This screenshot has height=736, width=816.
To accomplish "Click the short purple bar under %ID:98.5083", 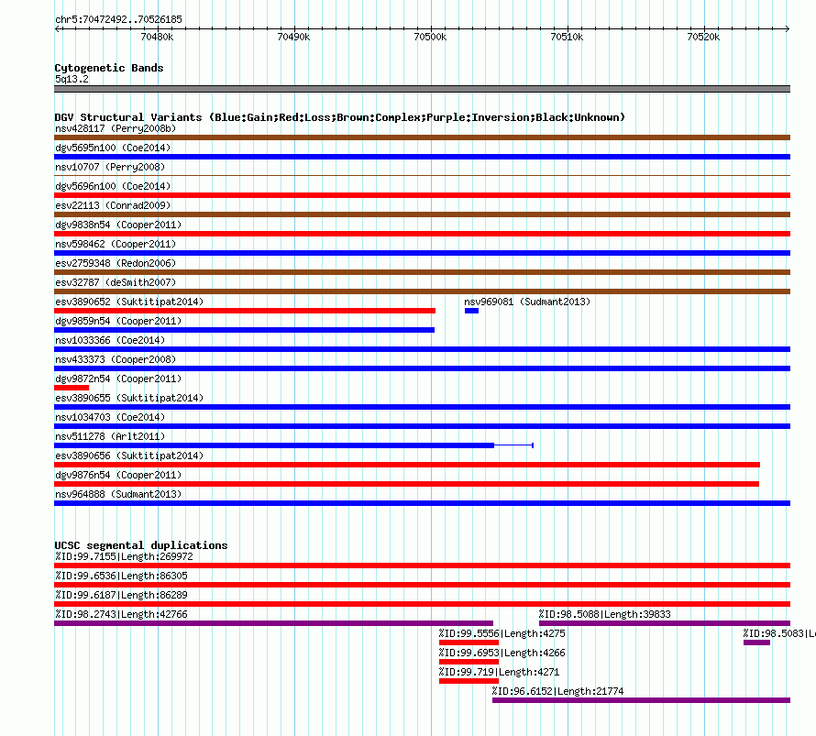I will pos(756,643).
